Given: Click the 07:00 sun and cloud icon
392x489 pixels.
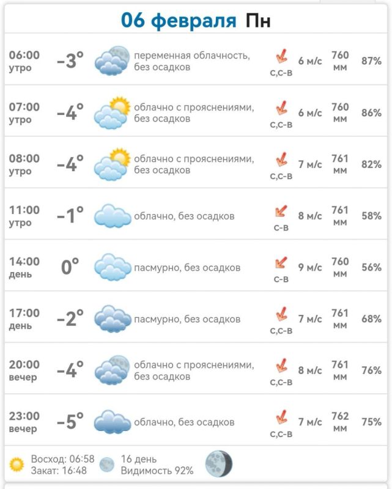Looking at the screenshot, I should 112,112.
